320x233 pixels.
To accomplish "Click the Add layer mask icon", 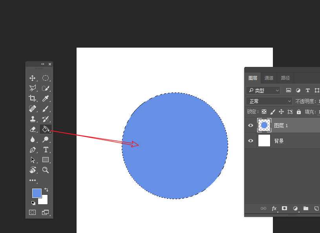I will point(285,208).
